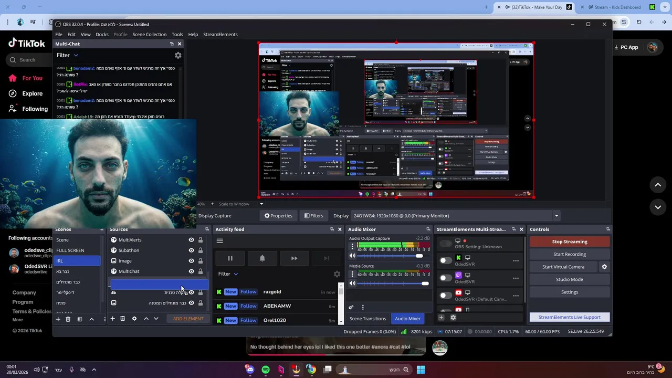The image size is (672, 378).
Task: Enable the Kick OdedSVR stream toggle
Action: [x=445, y=261]
